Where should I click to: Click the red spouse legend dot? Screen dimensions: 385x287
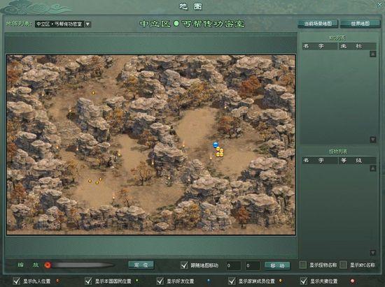coord(352,281)
